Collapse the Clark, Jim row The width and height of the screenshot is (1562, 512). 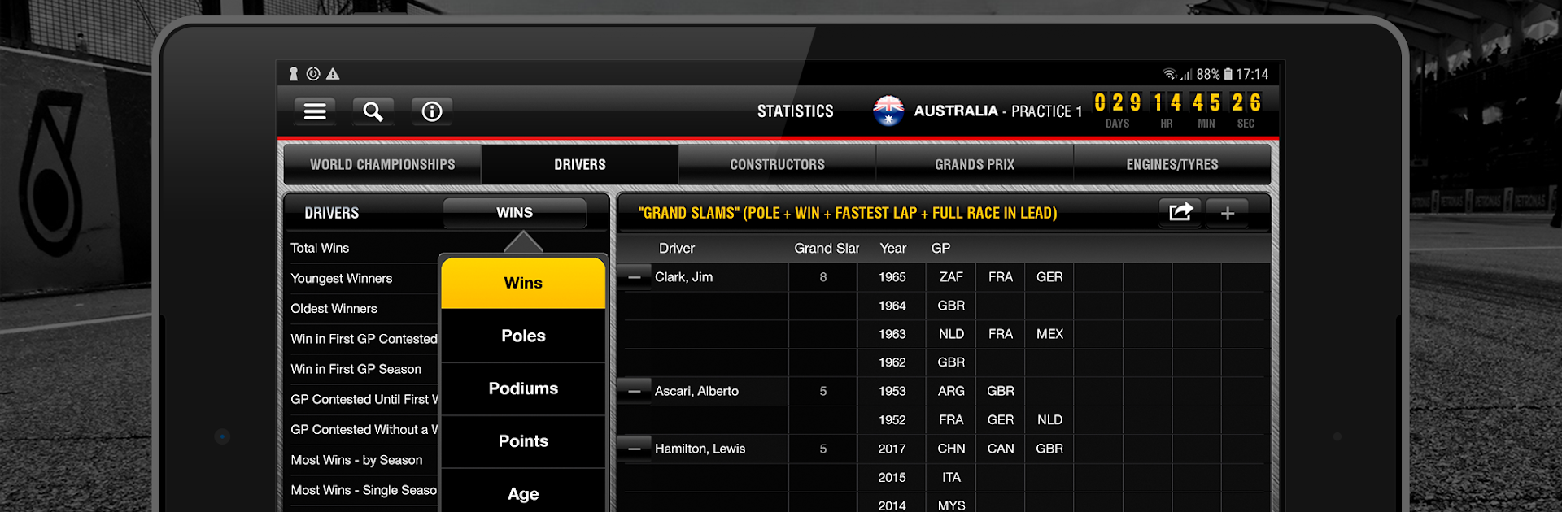pos(634,277)
